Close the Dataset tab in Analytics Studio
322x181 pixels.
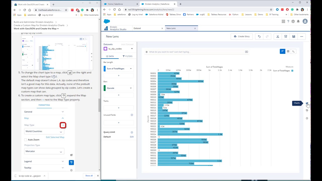(162, 28)
